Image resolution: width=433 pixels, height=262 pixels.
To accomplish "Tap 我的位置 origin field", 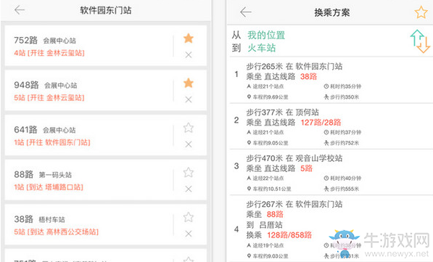I will (x=266, y=35).
